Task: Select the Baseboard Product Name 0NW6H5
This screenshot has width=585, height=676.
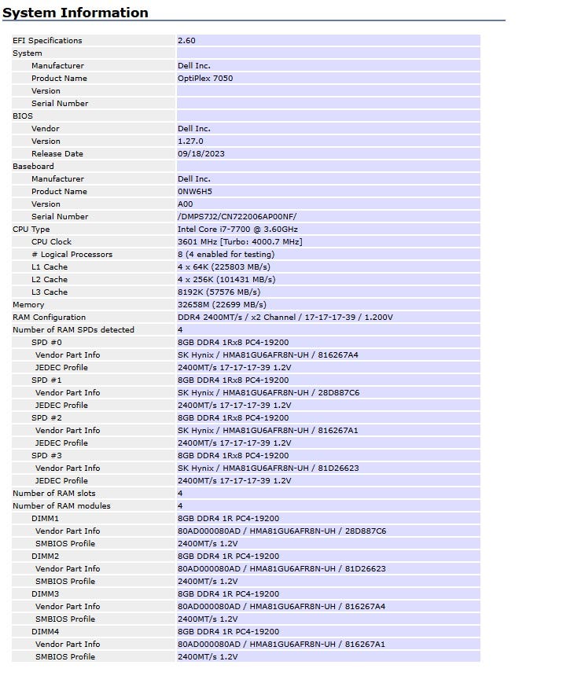Action: coord(195,192)
